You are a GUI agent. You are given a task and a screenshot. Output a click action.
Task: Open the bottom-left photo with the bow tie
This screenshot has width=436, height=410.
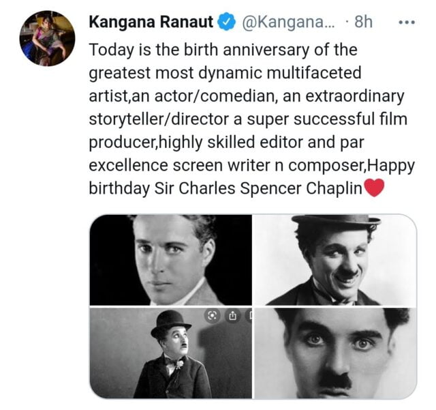coord(170,353)
